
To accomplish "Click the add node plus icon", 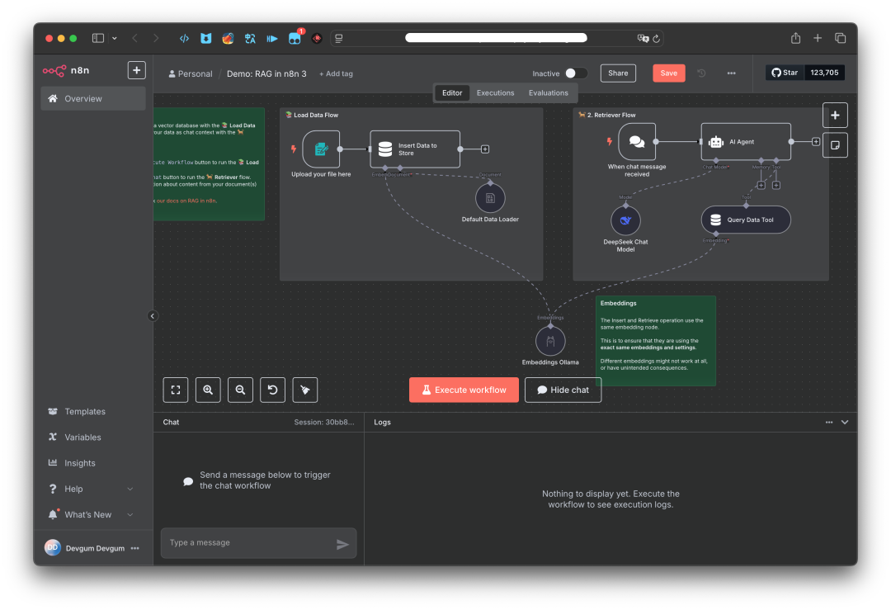I will 835,115.
